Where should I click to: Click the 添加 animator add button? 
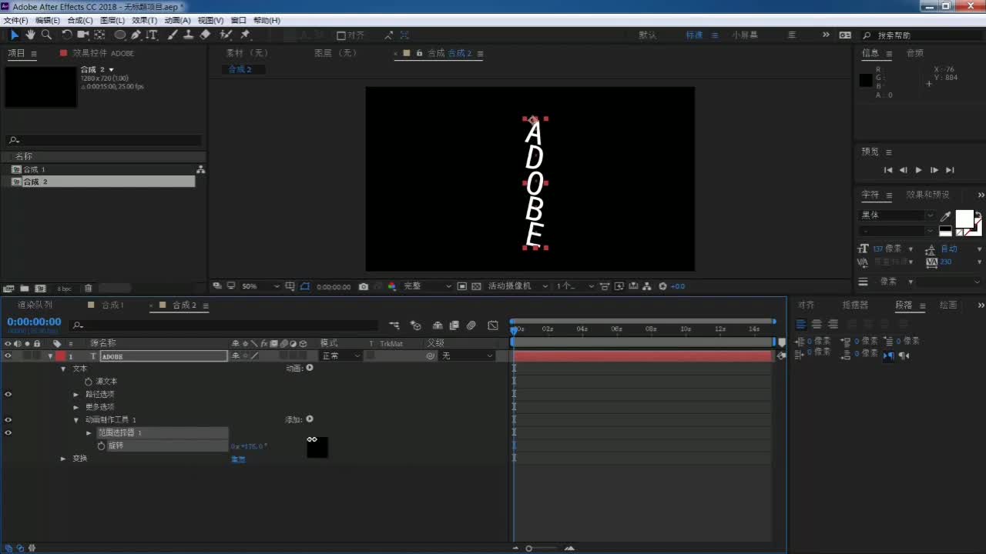tap(309, 419)
